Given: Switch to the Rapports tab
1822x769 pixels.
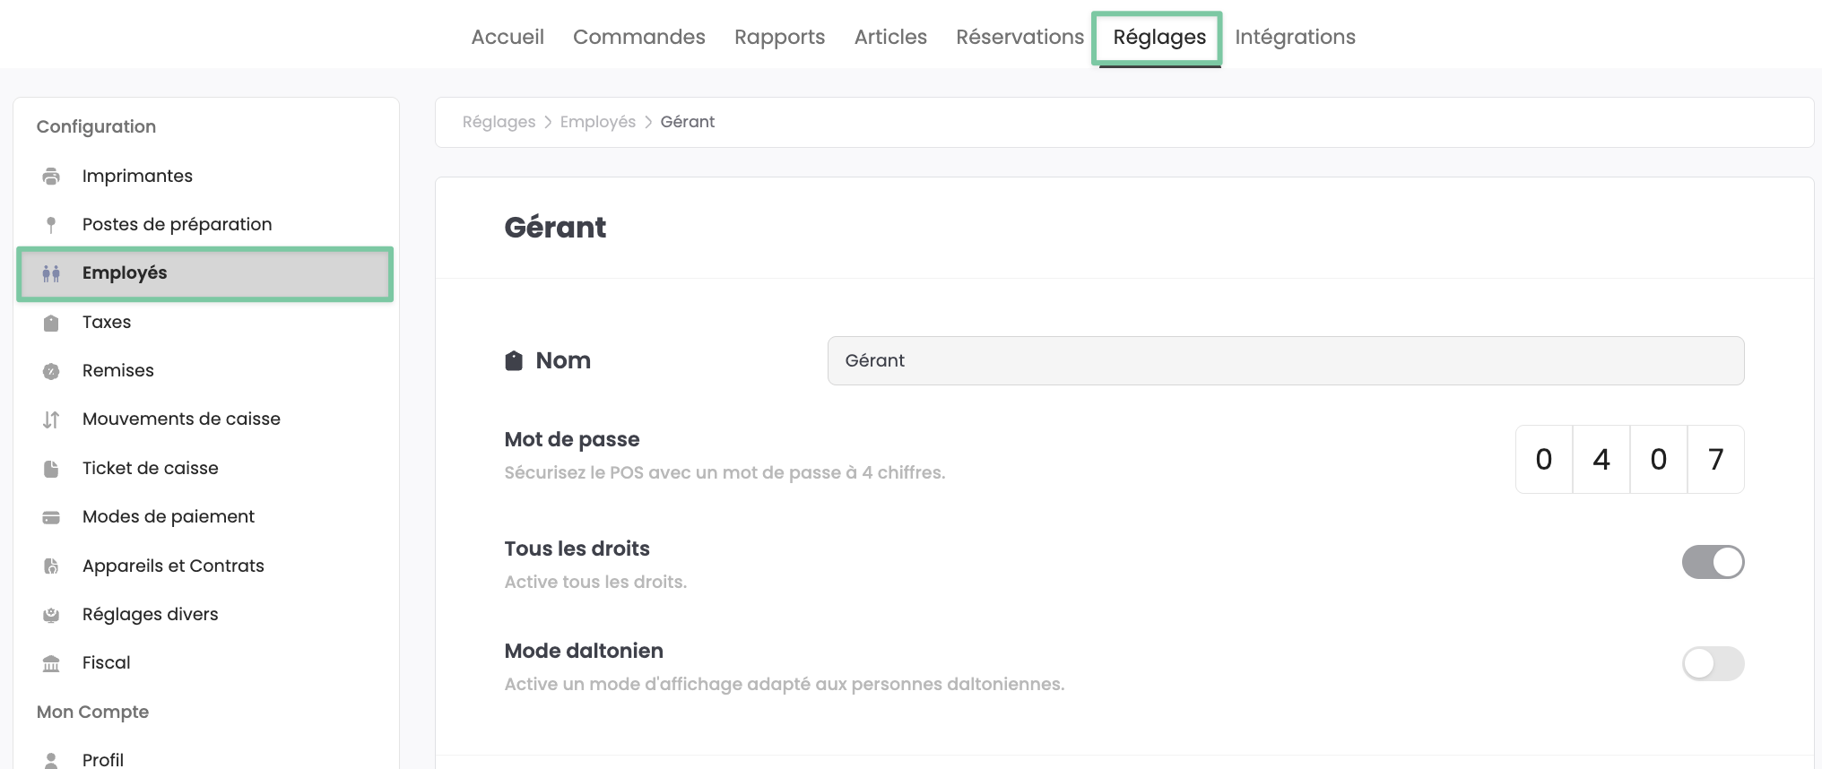Looking at the screenshot, I should pyautogui.click(x=779, y=37).
